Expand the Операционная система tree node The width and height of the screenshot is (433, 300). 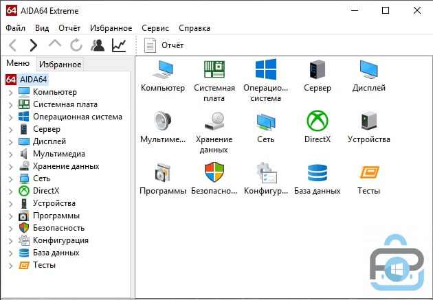tap(10, 117)
